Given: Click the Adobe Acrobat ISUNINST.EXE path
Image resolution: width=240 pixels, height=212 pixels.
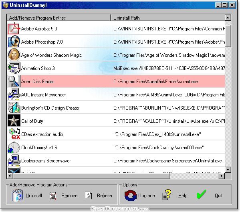Looking at the screenshot, I should [x=169, y=29].
